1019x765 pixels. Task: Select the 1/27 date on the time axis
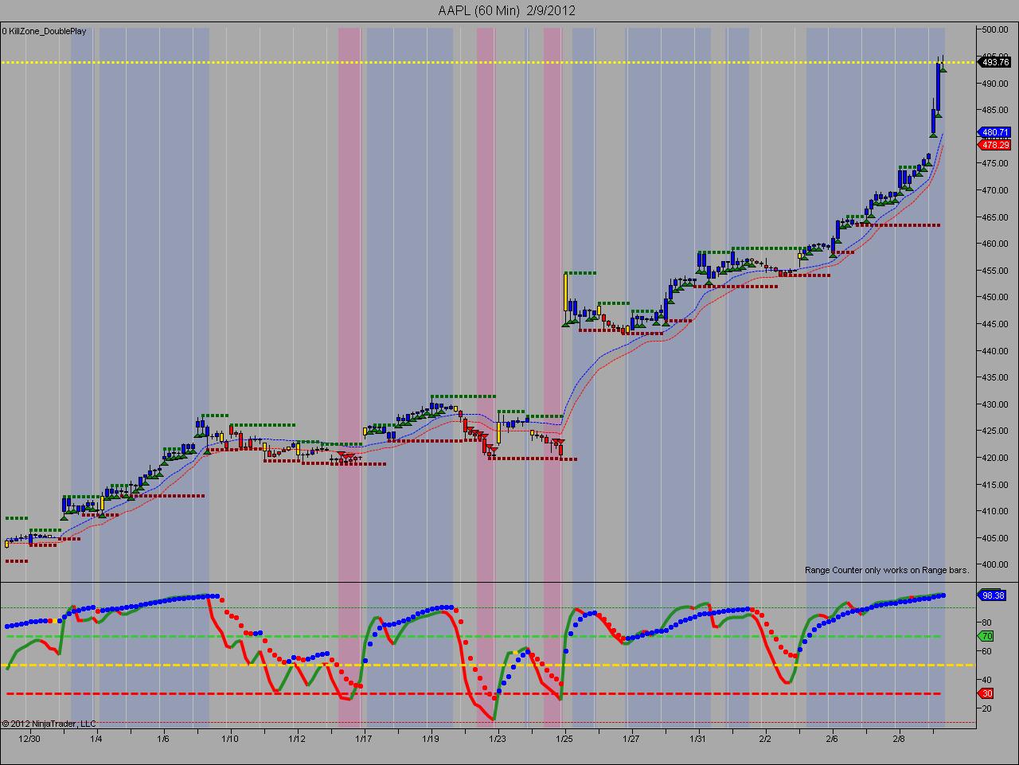pyautogui.click(x=631, y=739)
